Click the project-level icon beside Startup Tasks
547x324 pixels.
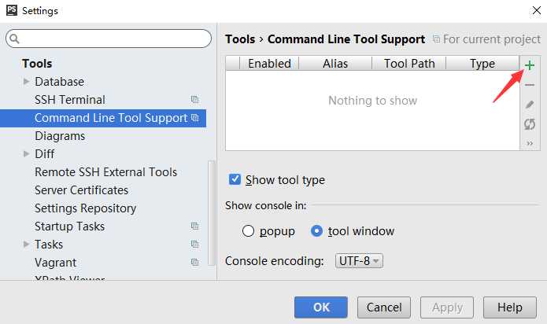(x=194, y=226)
